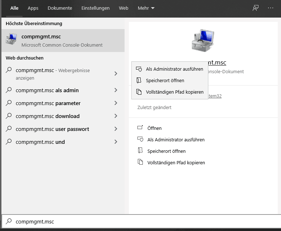Viewport: 281px width, 231px height.
Task: Expand 'compmgmt.msc parameter' chevron
Action: coord(116,103)
